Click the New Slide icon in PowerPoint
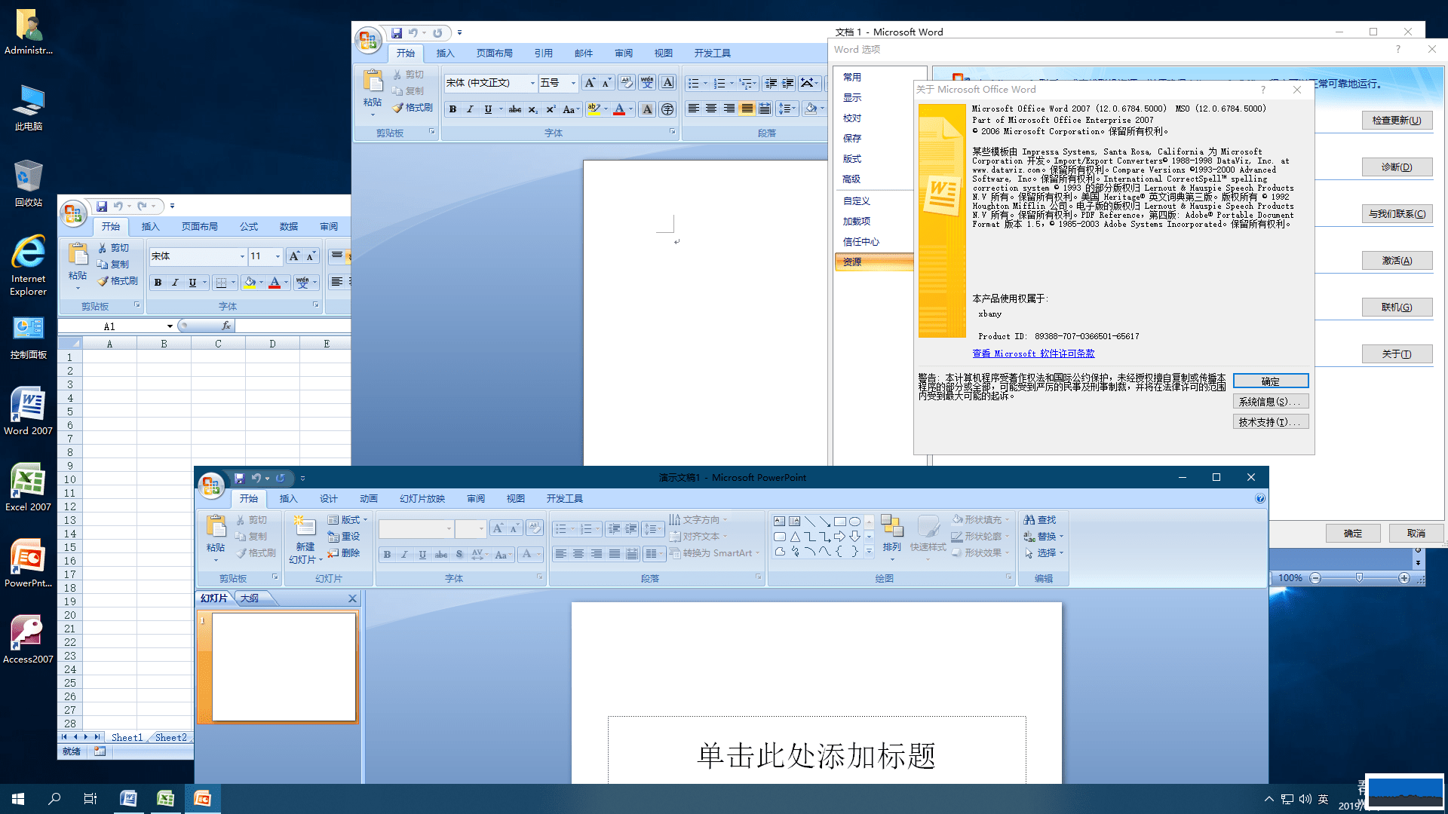Screen dimensions: 1448x814 (305, 526)
